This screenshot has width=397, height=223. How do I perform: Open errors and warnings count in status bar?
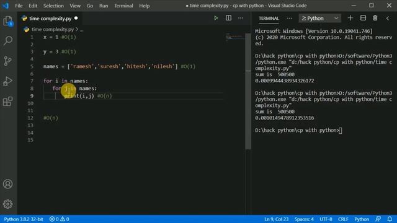click(x=60, y=219)
